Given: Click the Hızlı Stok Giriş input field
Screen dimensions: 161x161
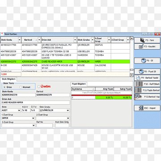Looking at the screenshot, I should [62, 126].
